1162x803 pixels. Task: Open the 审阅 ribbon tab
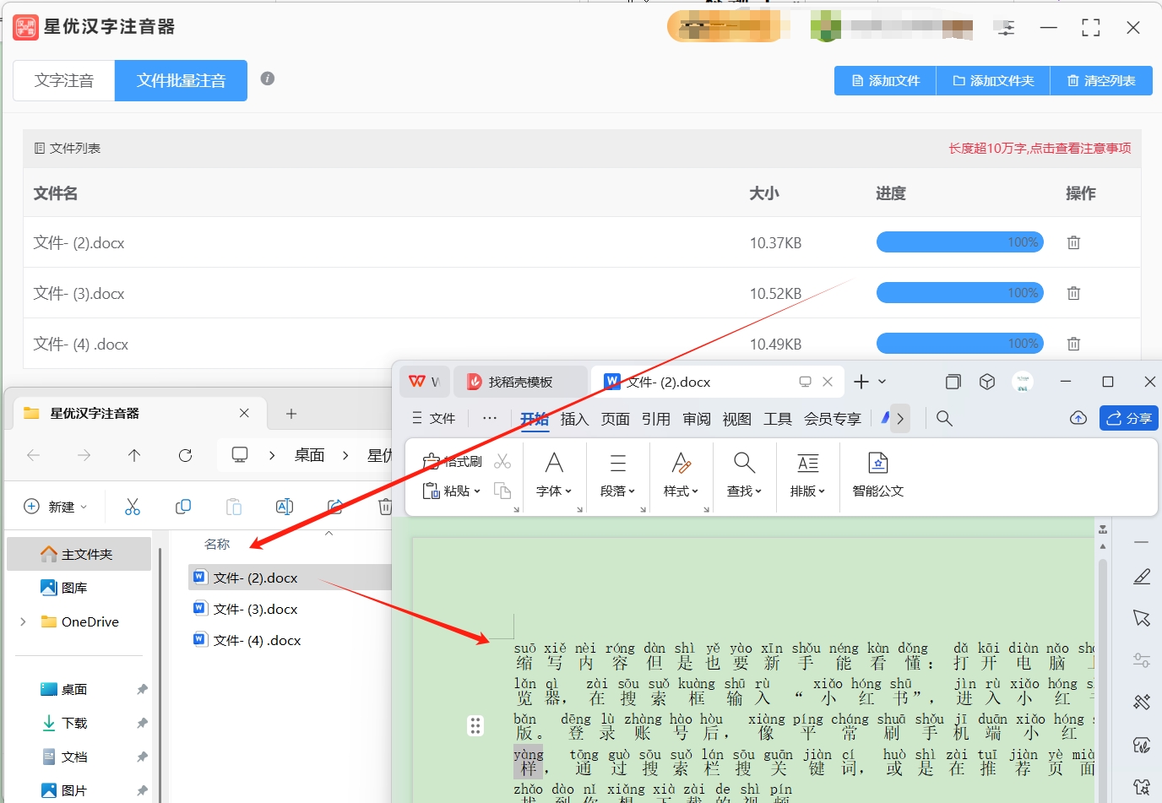[696, 419]
